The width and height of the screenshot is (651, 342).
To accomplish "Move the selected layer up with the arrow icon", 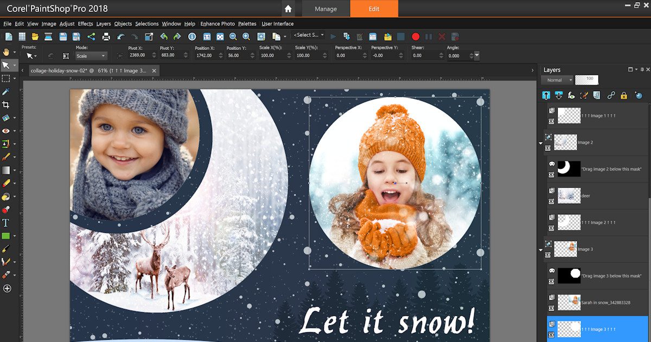I will point(546,95).
